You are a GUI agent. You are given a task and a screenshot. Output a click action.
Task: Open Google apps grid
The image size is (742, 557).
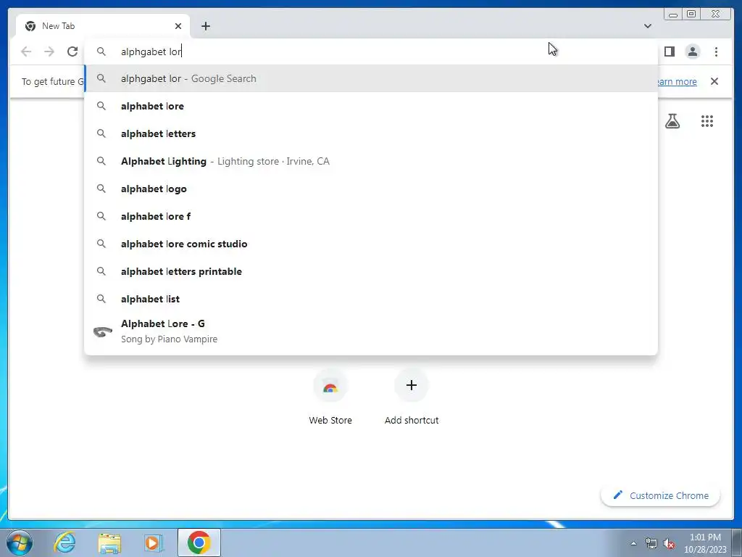(x=707, y=121)
